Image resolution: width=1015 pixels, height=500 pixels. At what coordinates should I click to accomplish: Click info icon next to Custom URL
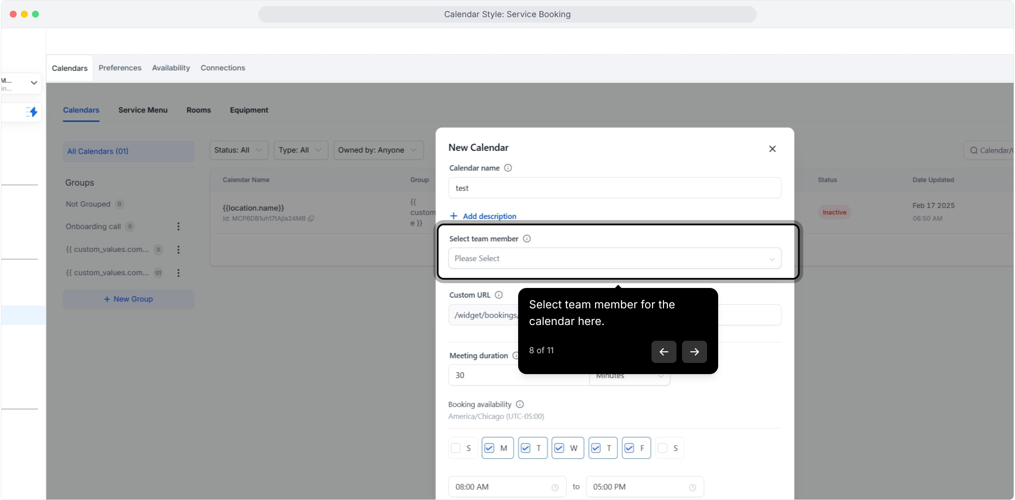[x=499, y=295]
